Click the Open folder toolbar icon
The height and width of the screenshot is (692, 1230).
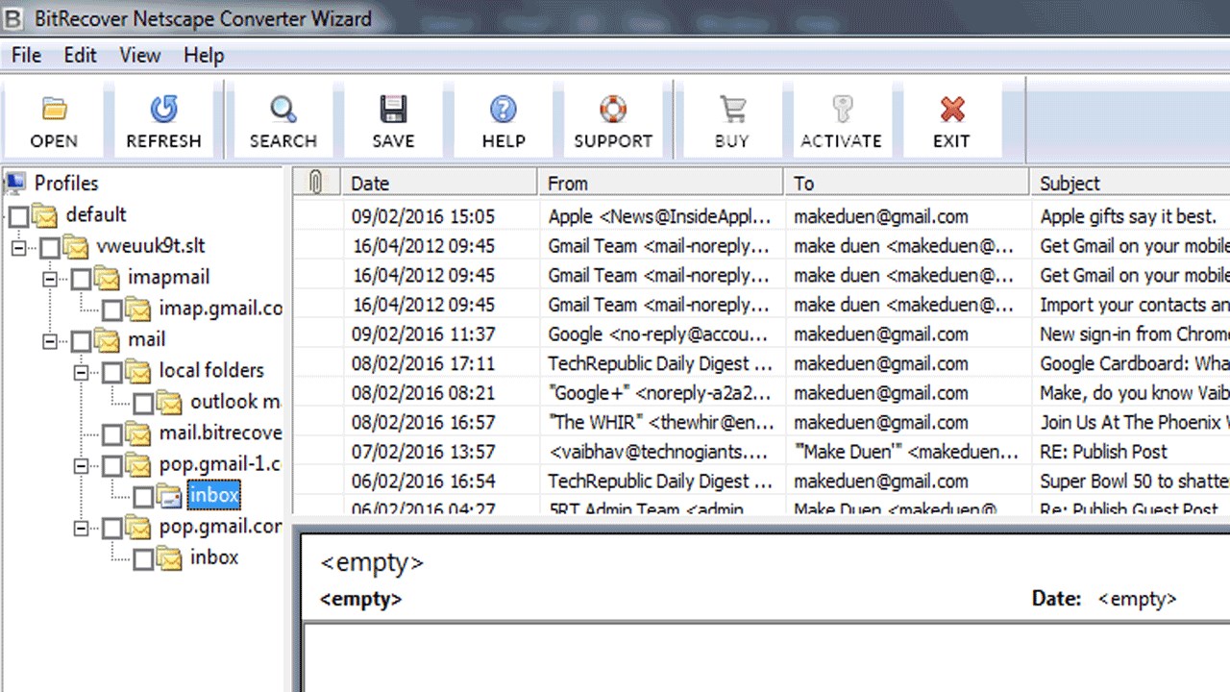coord(55,110)
